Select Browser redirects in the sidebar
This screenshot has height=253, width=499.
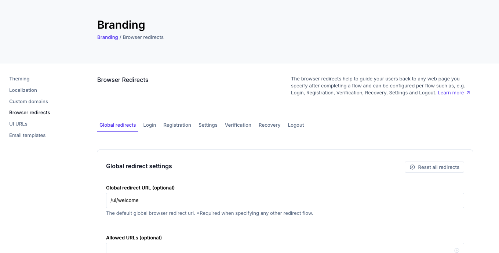point(29,112)
